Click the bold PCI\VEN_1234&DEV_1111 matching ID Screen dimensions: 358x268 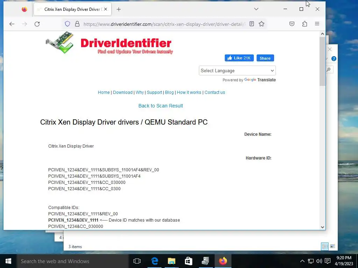73,220
